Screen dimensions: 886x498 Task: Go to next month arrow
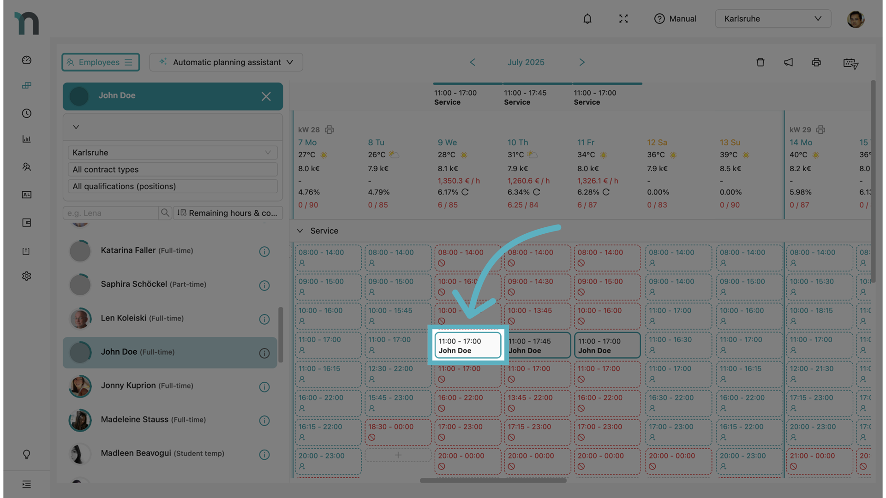click(x=582, y=62)
